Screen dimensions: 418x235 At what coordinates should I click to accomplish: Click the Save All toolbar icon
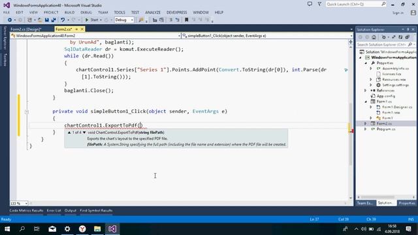[54, 20]
